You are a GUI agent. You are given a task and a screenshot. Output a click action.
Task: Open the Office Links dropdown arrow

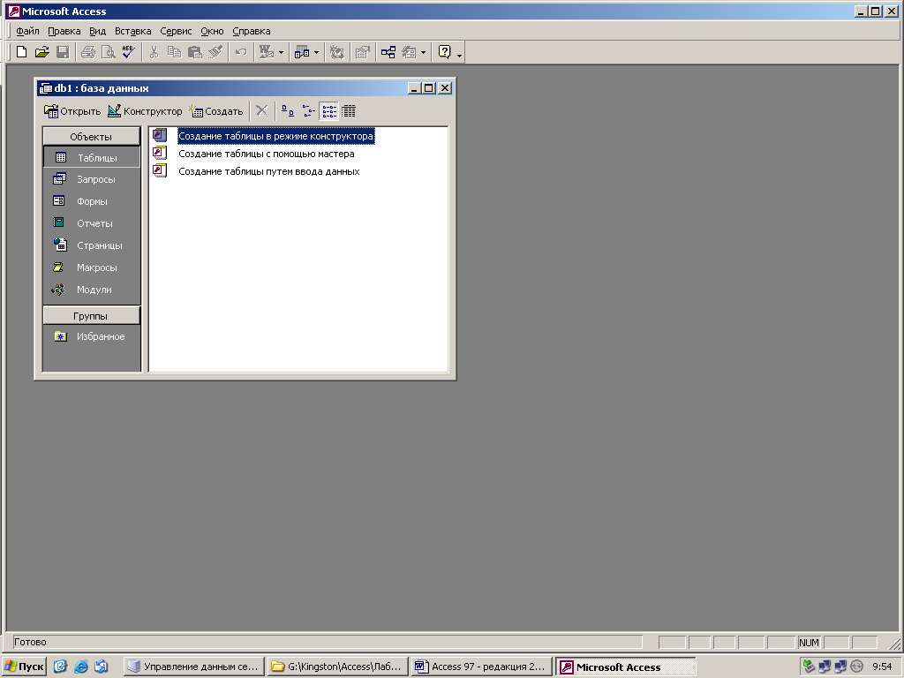click(x=281, y=52)
